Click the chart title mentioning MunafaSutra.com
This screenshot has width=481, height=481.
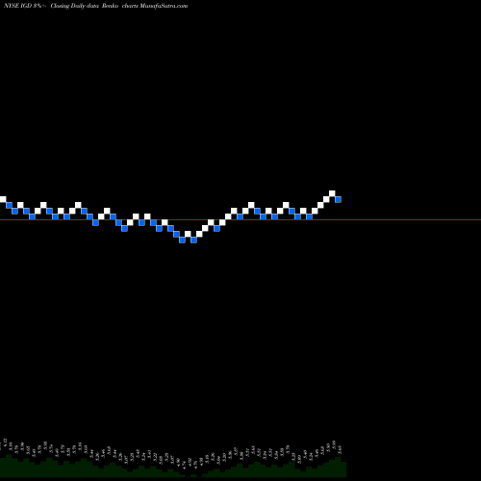tap(95, 6)
